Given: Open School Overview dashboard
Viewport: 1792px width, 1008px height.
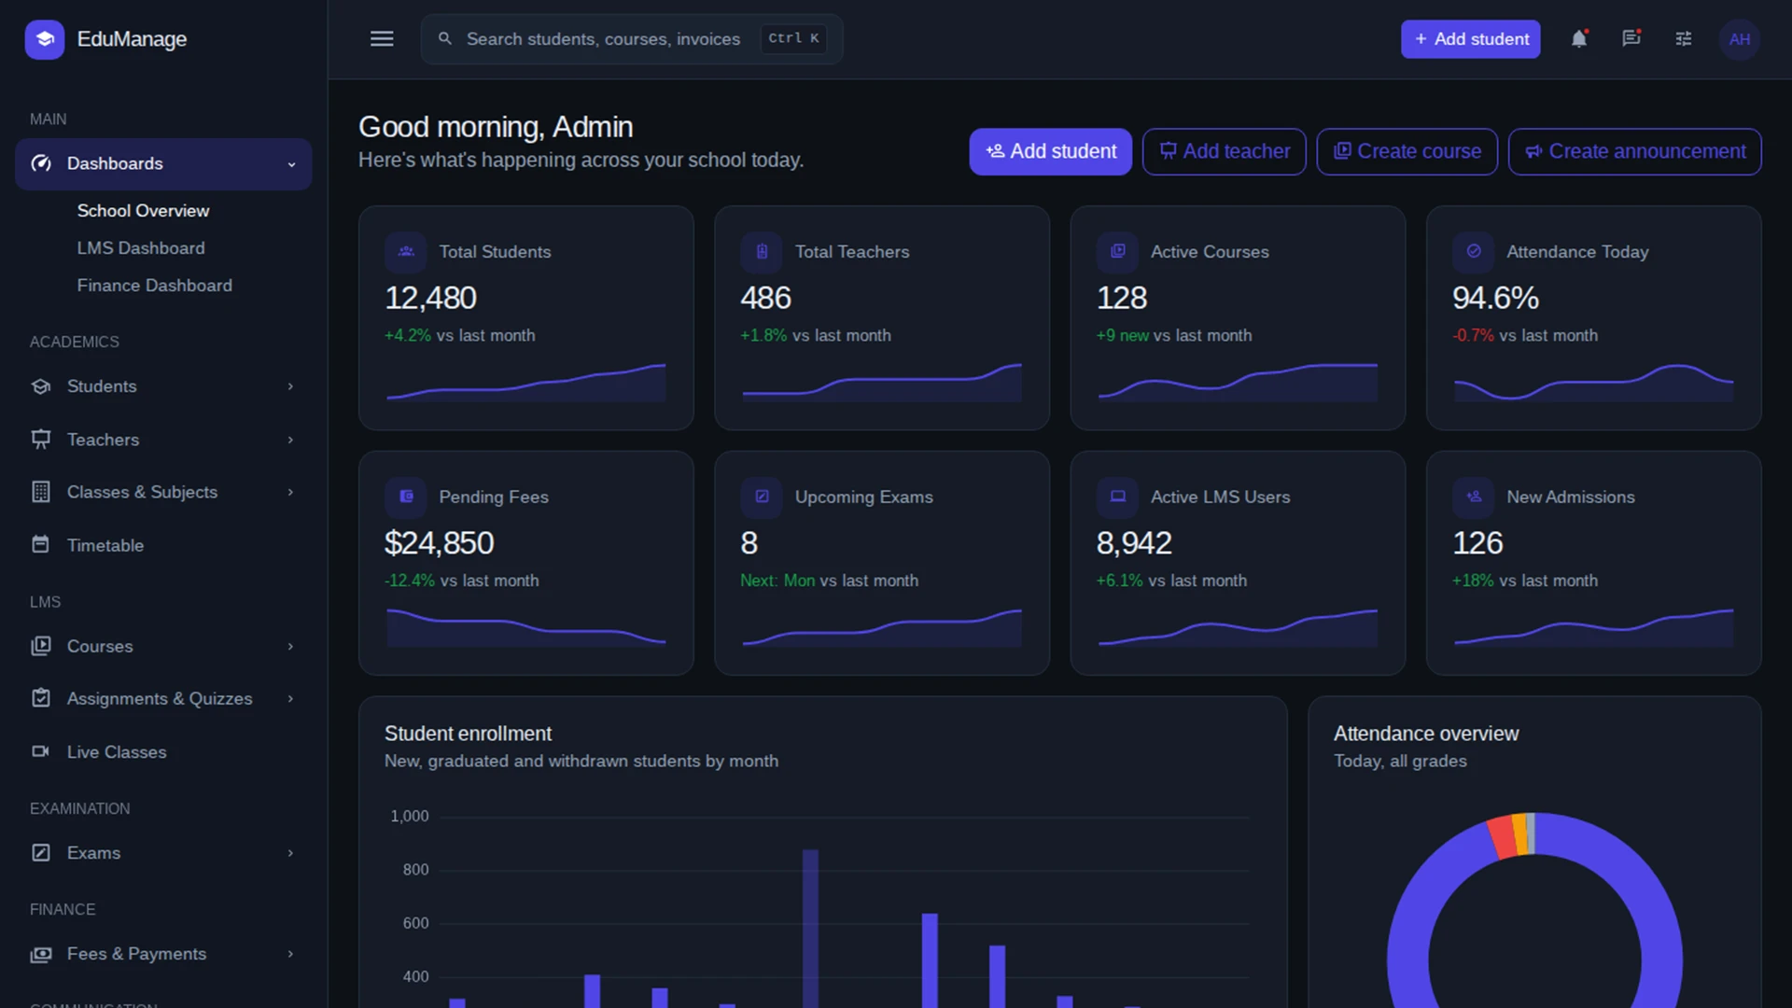Looking at the screenshot, I should click(x=143, y=211).
